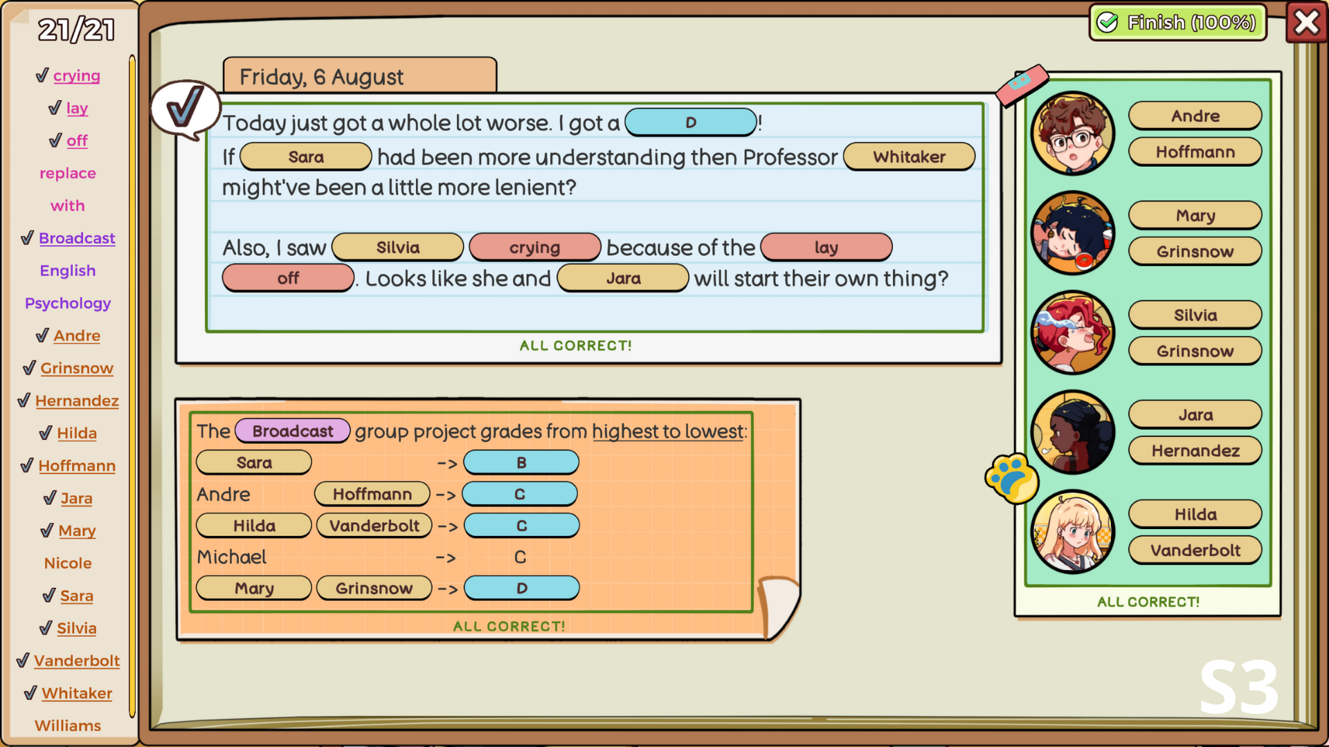This screenshot has height=747, width=1329.
Task: Click the blue 'D' grade slot in diary
Action: click(x=690, y=122)
